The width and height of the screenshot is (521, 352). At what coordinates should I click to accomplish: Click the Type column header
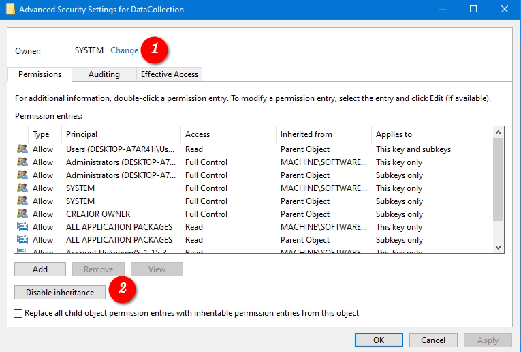point(45,134)
